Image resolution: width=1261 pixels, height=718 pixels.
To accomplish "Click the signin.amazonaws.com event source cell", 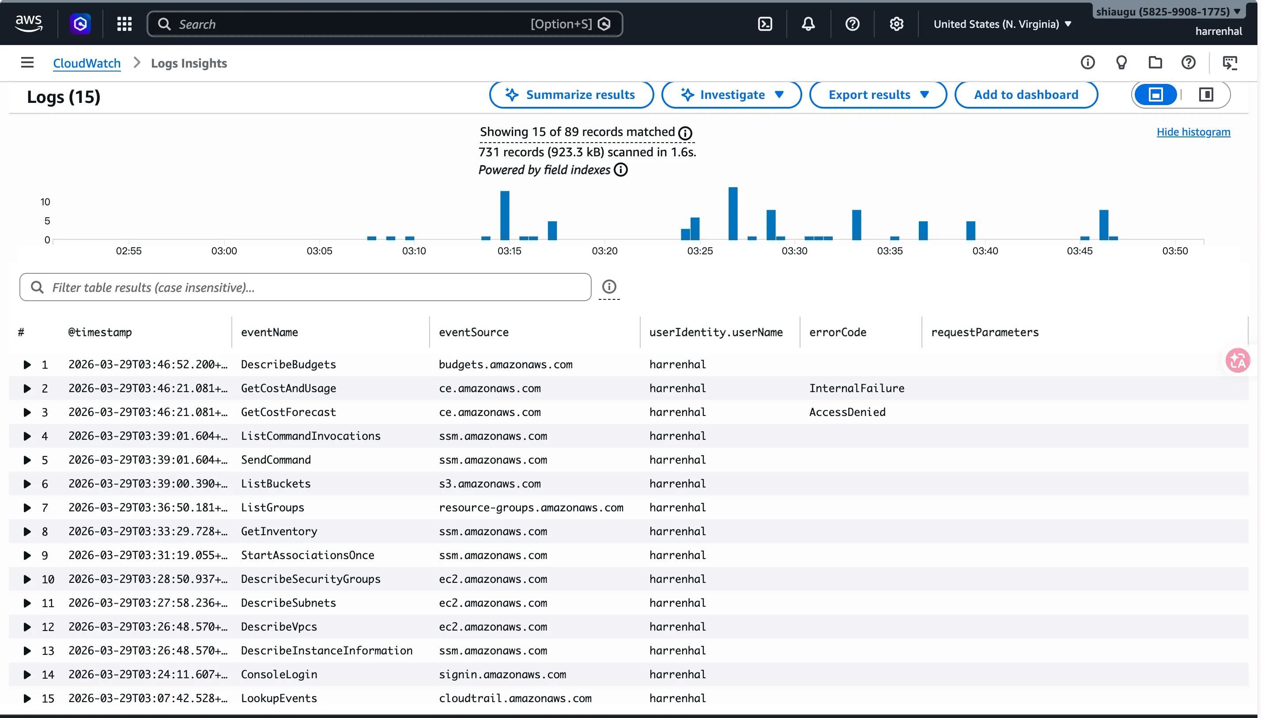I will coord(502,675).
